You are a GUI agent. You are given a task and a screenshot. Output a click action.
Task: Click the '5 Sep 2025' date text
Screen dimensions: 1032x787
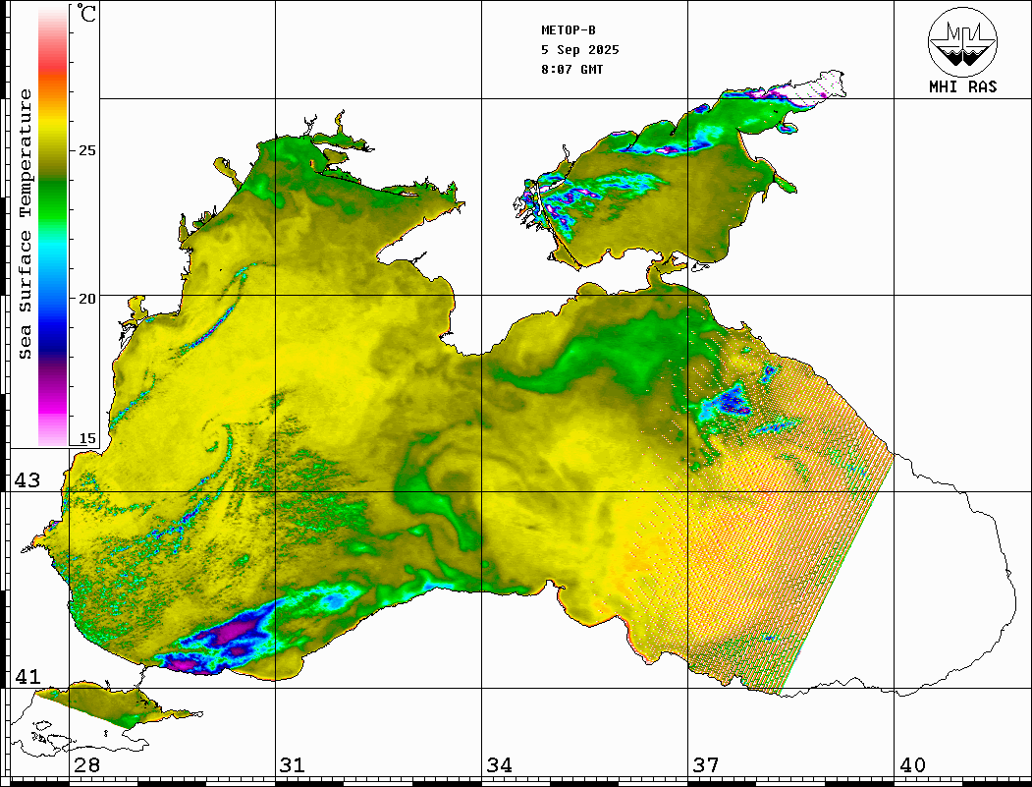click(580, 50)
